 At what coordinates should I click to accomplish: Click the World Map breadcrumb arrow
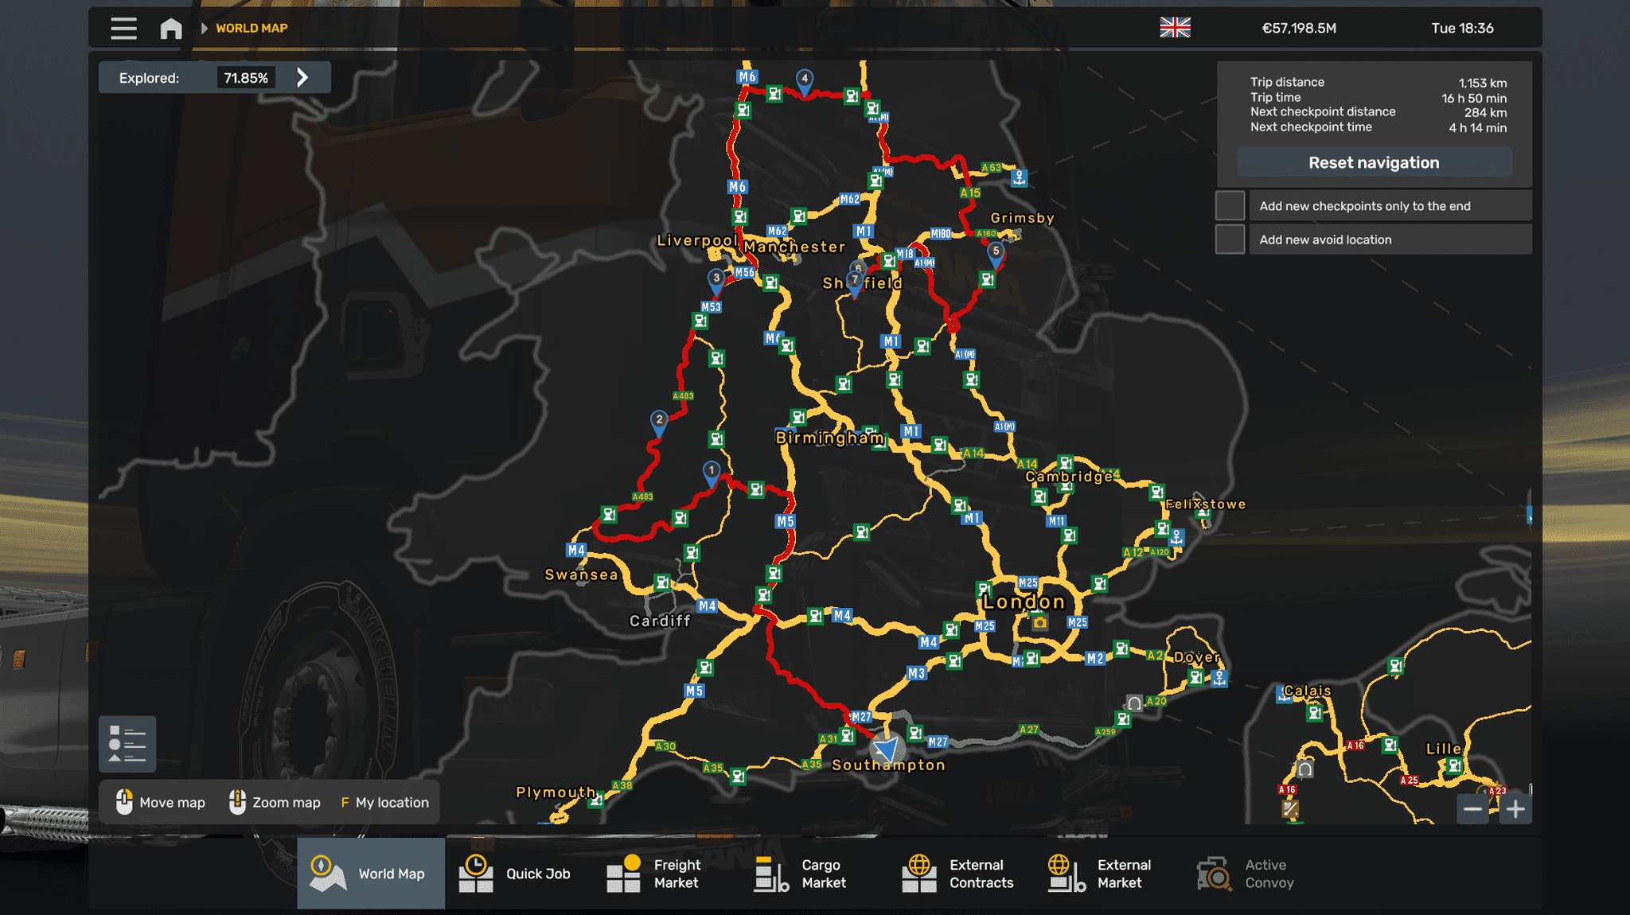click(205, 29)
